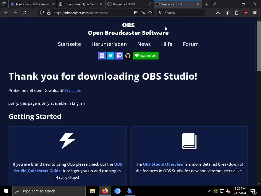This screenshot has width=261, height=196.
Task: Open the OBS Mastodon icon link
Action: [x=119, y=55]
